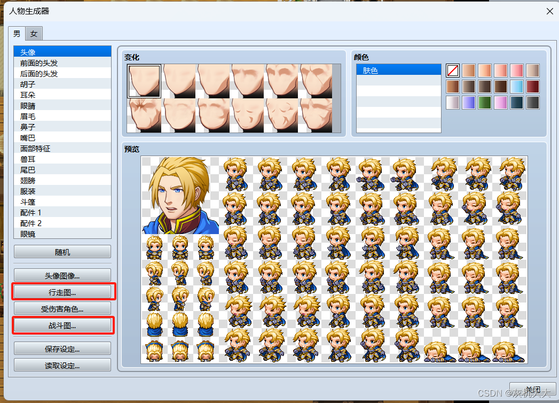Select 鼻子 in the parts list

62,127
